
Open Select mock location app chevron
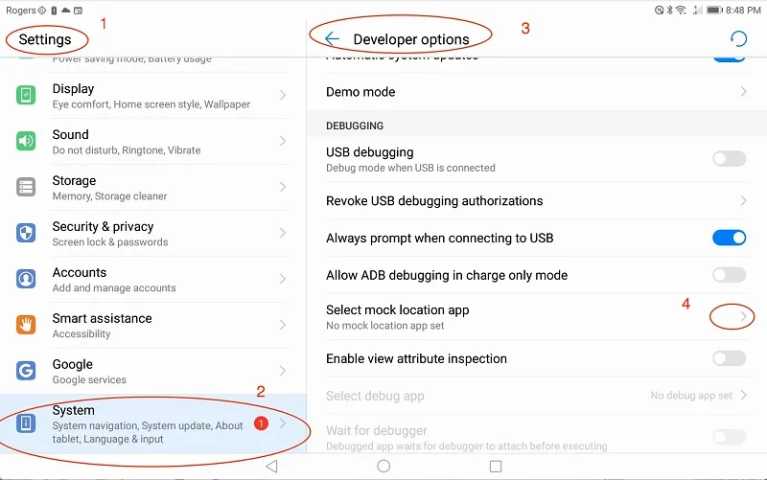tap(744, 317)
